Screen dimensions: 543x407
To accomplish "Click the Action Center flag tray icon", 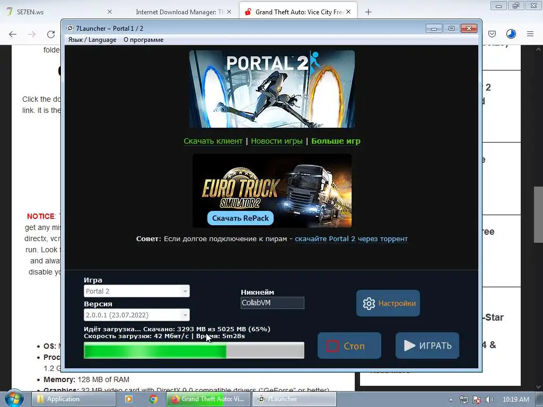I will 477,400.
